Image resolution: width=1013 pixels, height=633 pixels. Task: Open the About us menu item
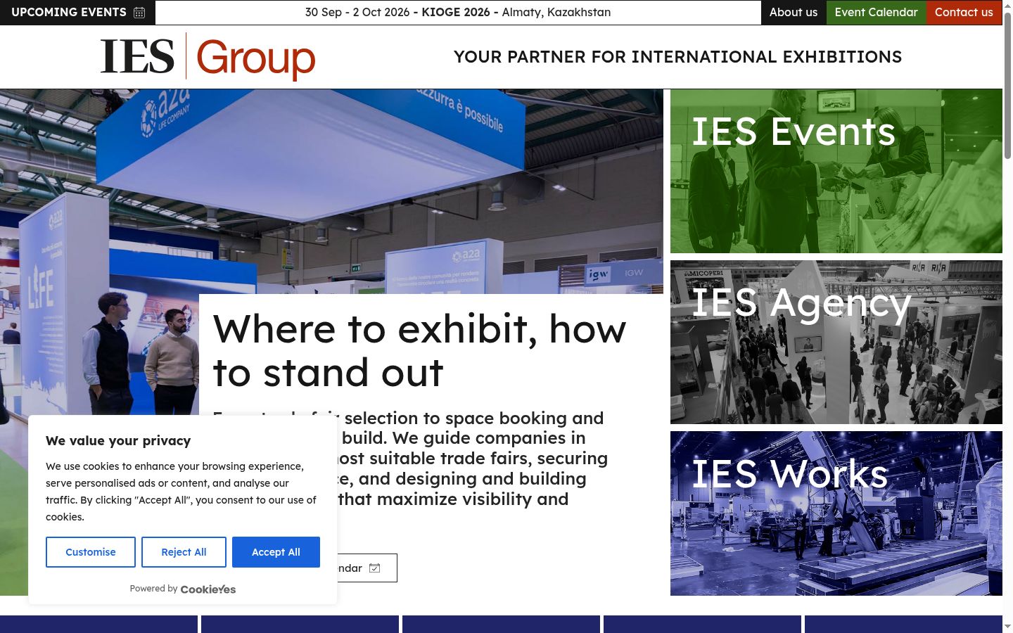[794, 13]
